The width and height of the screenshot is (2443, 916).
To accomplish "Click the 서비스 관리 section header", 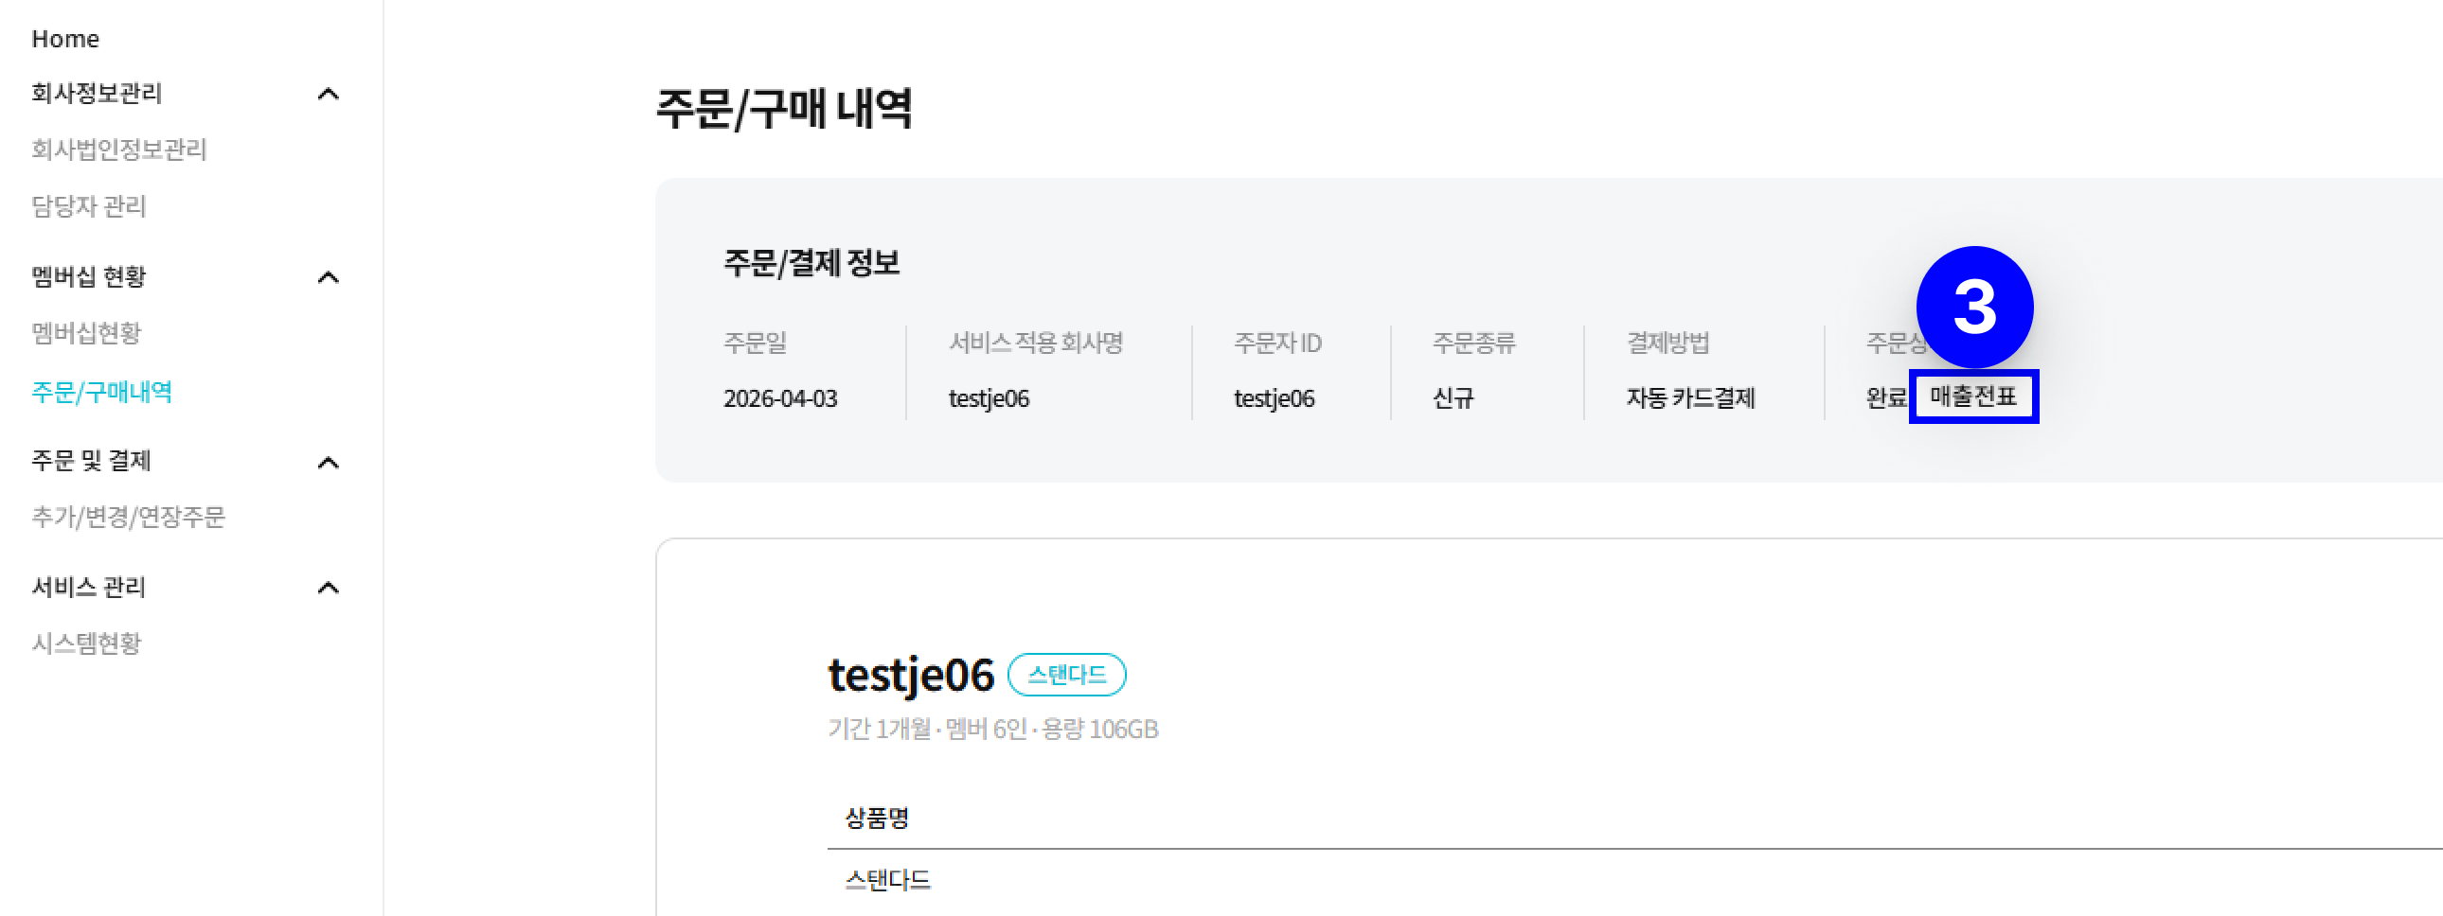I will [x=89, y=588].
